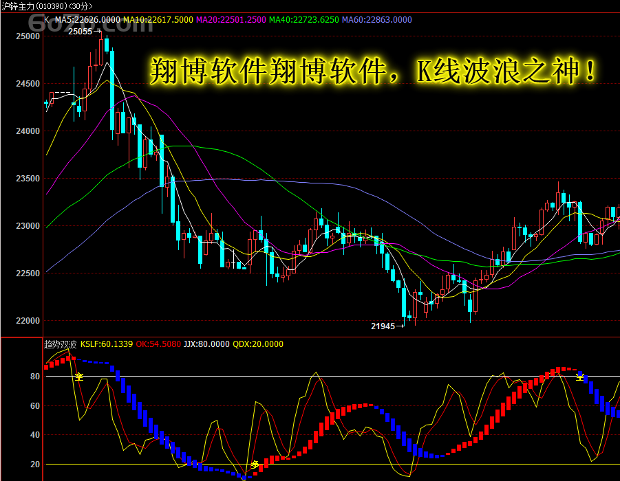Click the OK:54.5080 value

coord(158,344)
